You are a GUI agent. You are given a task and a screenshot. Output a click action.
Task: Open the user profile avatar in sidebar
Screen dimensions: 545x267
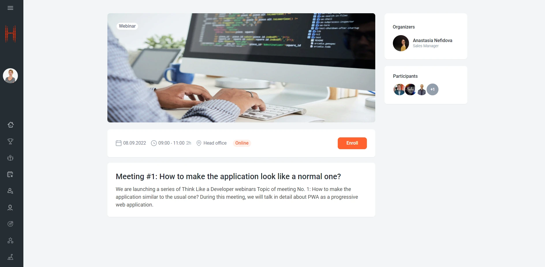tap(10, 76)
